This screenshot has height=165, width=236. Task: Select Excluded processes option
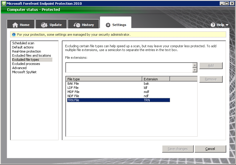pos(26,64)
